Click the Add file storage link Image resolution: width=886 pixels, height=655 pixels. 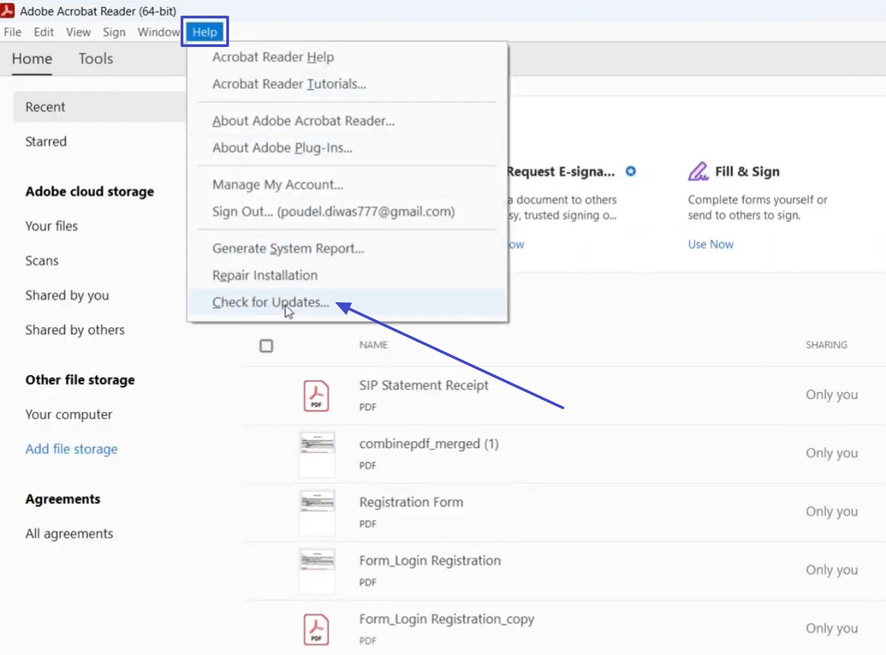coord(72,449)
